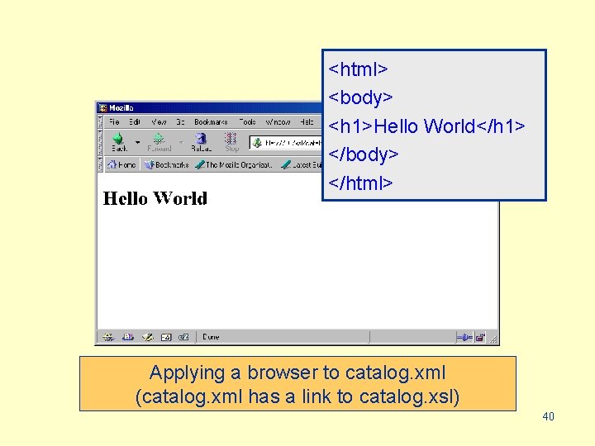595x446 pixels.
Task: Open the Edit menu
Action: coord(135,121)
